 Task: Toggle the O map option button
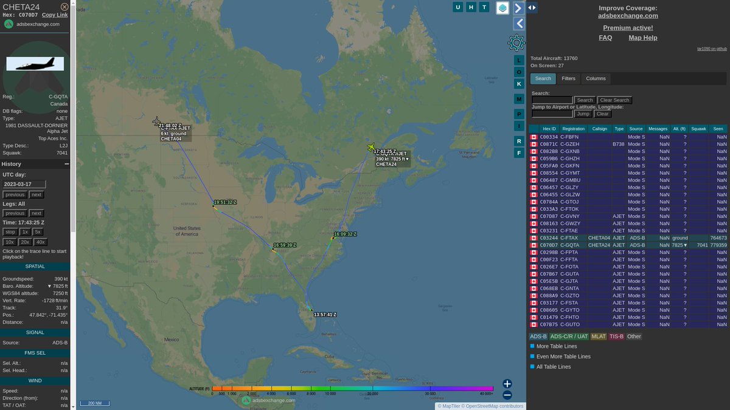(519, 72)
